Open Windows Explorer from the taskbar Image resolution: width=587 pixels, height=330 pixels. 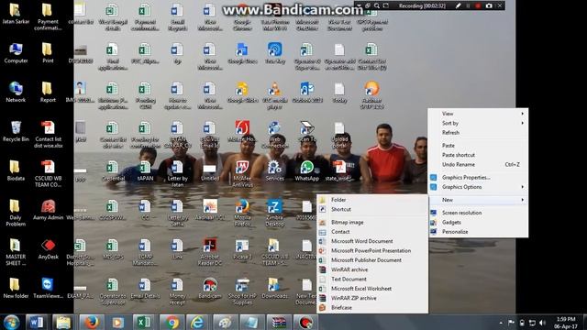(x=63, y=322)
